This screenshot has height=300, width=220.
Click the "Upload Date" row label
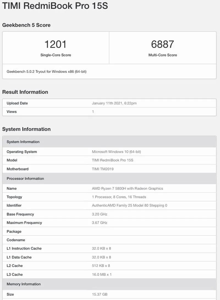pyautogui.click(x=17, y=103)
